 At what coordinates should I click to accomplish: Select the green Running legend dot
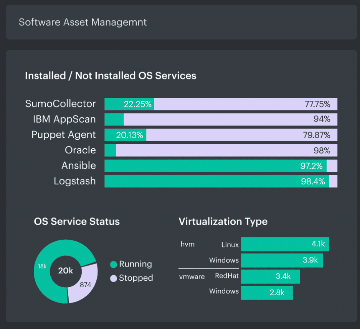[x=113, y=264]
